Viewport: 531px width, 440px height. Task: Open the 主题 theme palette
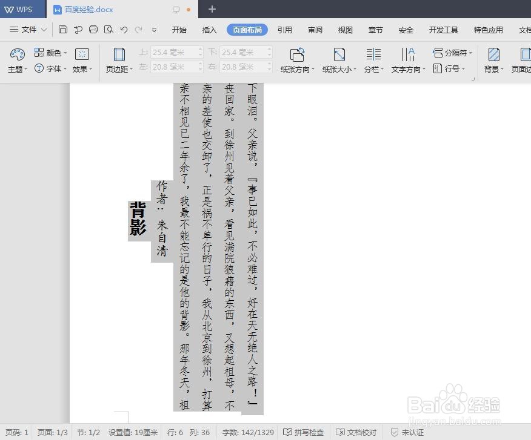pos(17,61)
